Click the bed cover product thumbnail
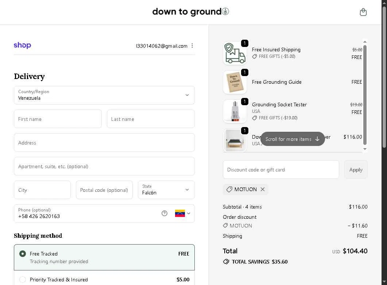The width and height of the screenshot is (387, 285). pos(235,140)
